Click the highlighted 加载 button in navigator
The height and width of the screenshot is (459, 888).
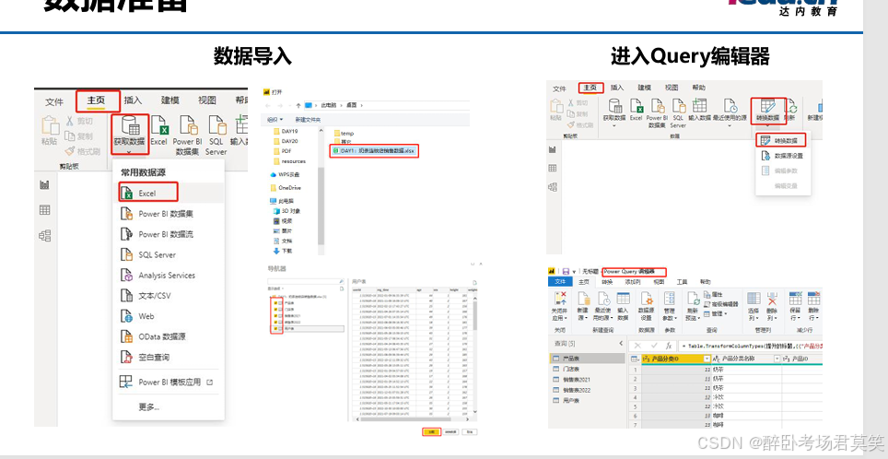click(x=431, y=431)
